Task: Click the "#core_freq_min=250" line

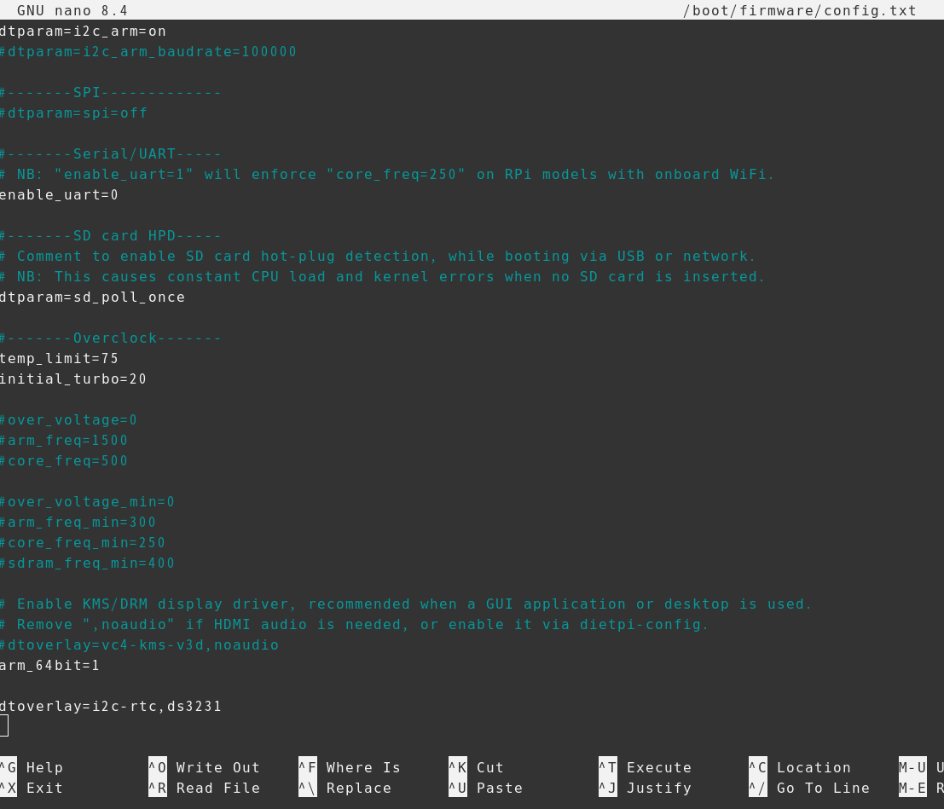Action: tap(83, 543)
